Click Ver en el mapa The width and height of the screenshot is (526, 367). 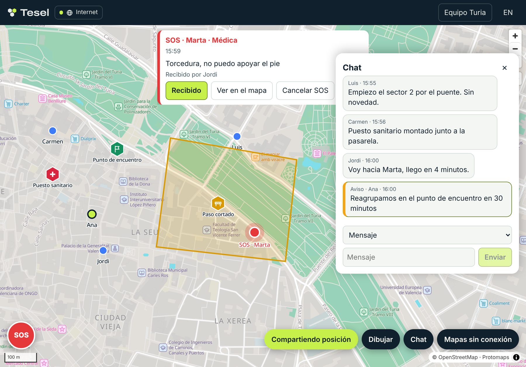pyautogui.click(x=242, y=91)
